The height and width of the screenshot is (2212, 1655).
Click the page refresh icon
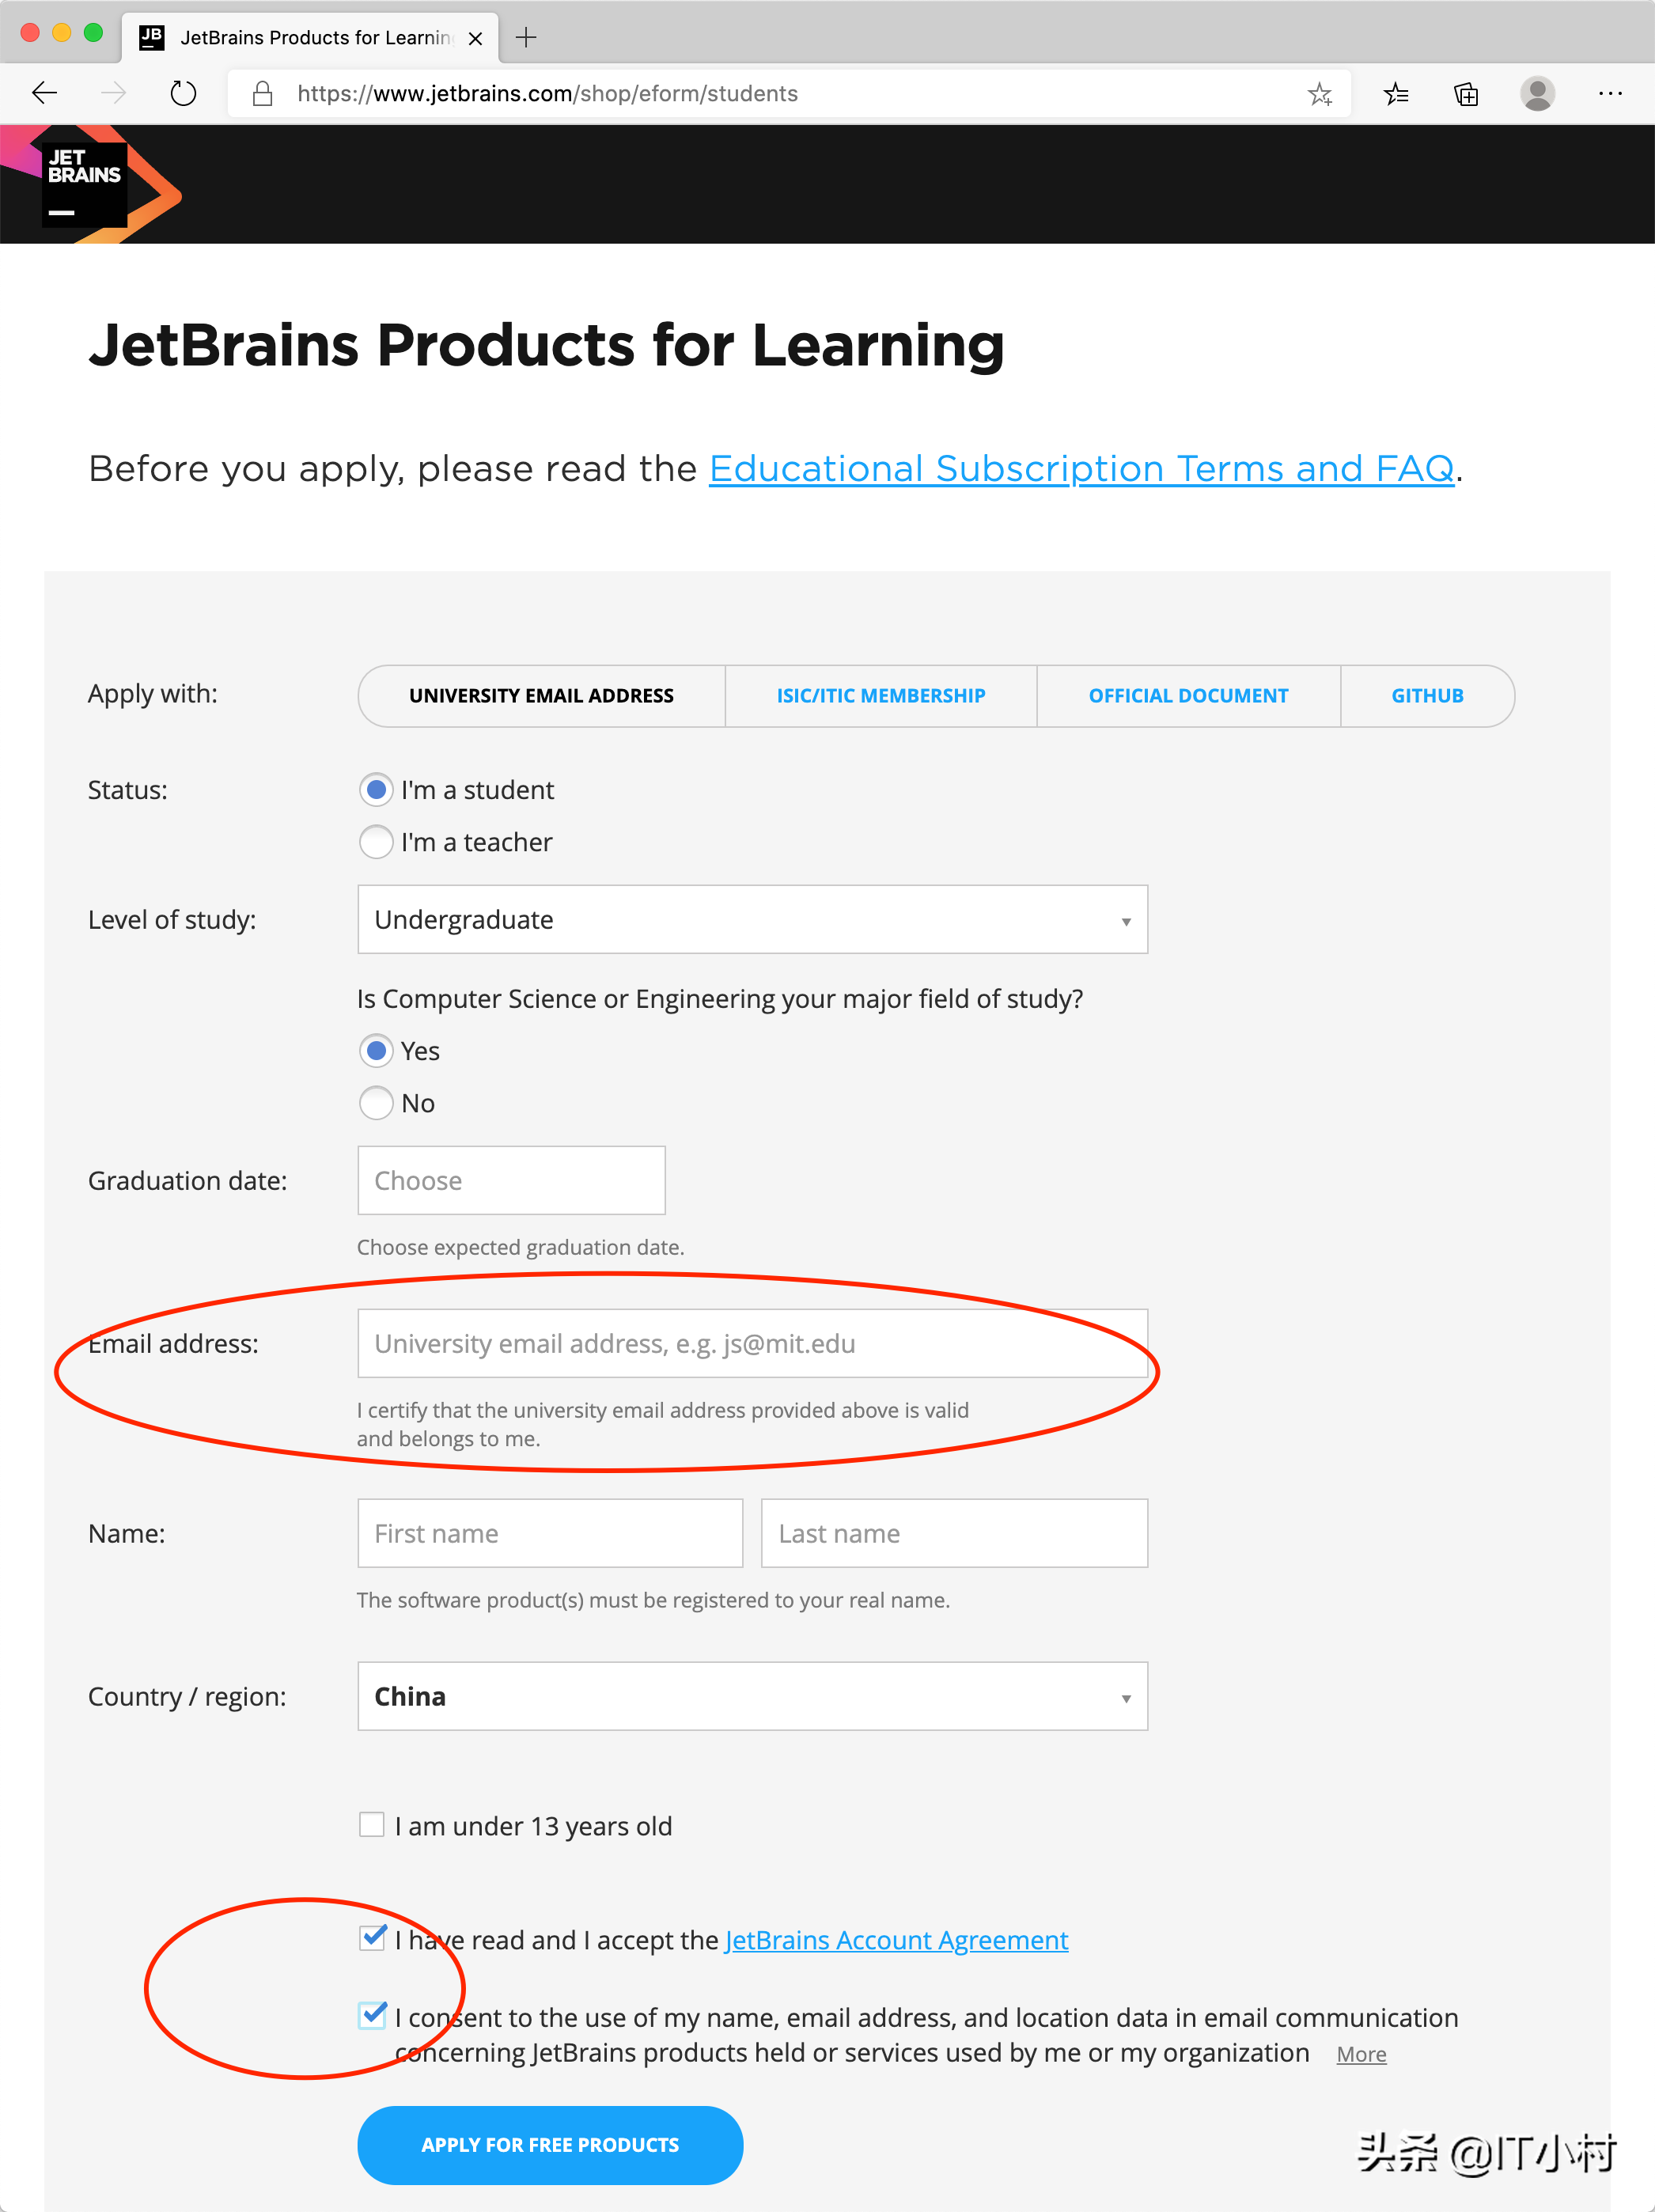tap(182, 93)
